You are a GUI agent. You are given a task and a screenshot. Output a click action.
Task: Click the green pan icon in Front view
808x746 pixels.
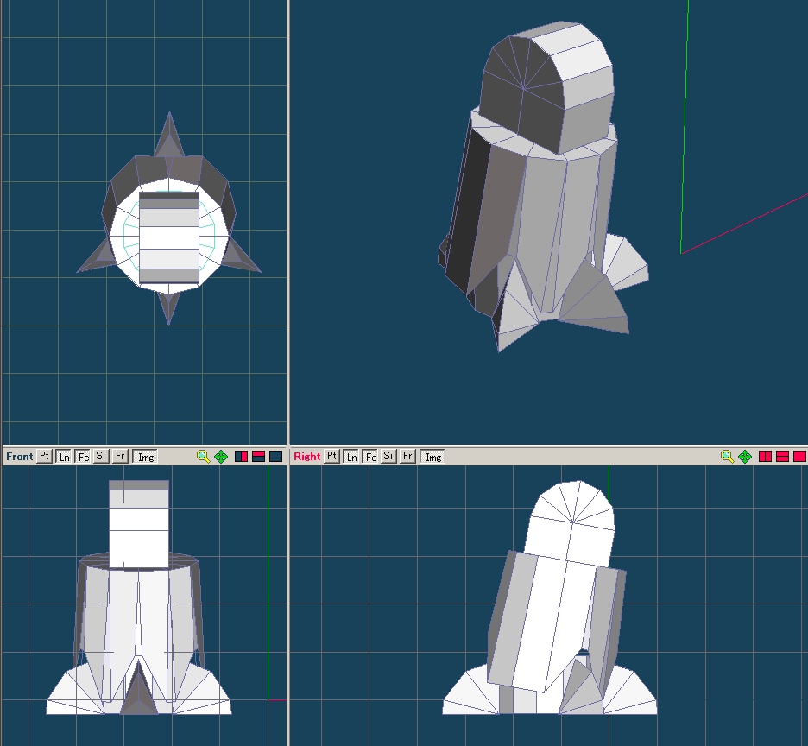[x=221, y=456]
